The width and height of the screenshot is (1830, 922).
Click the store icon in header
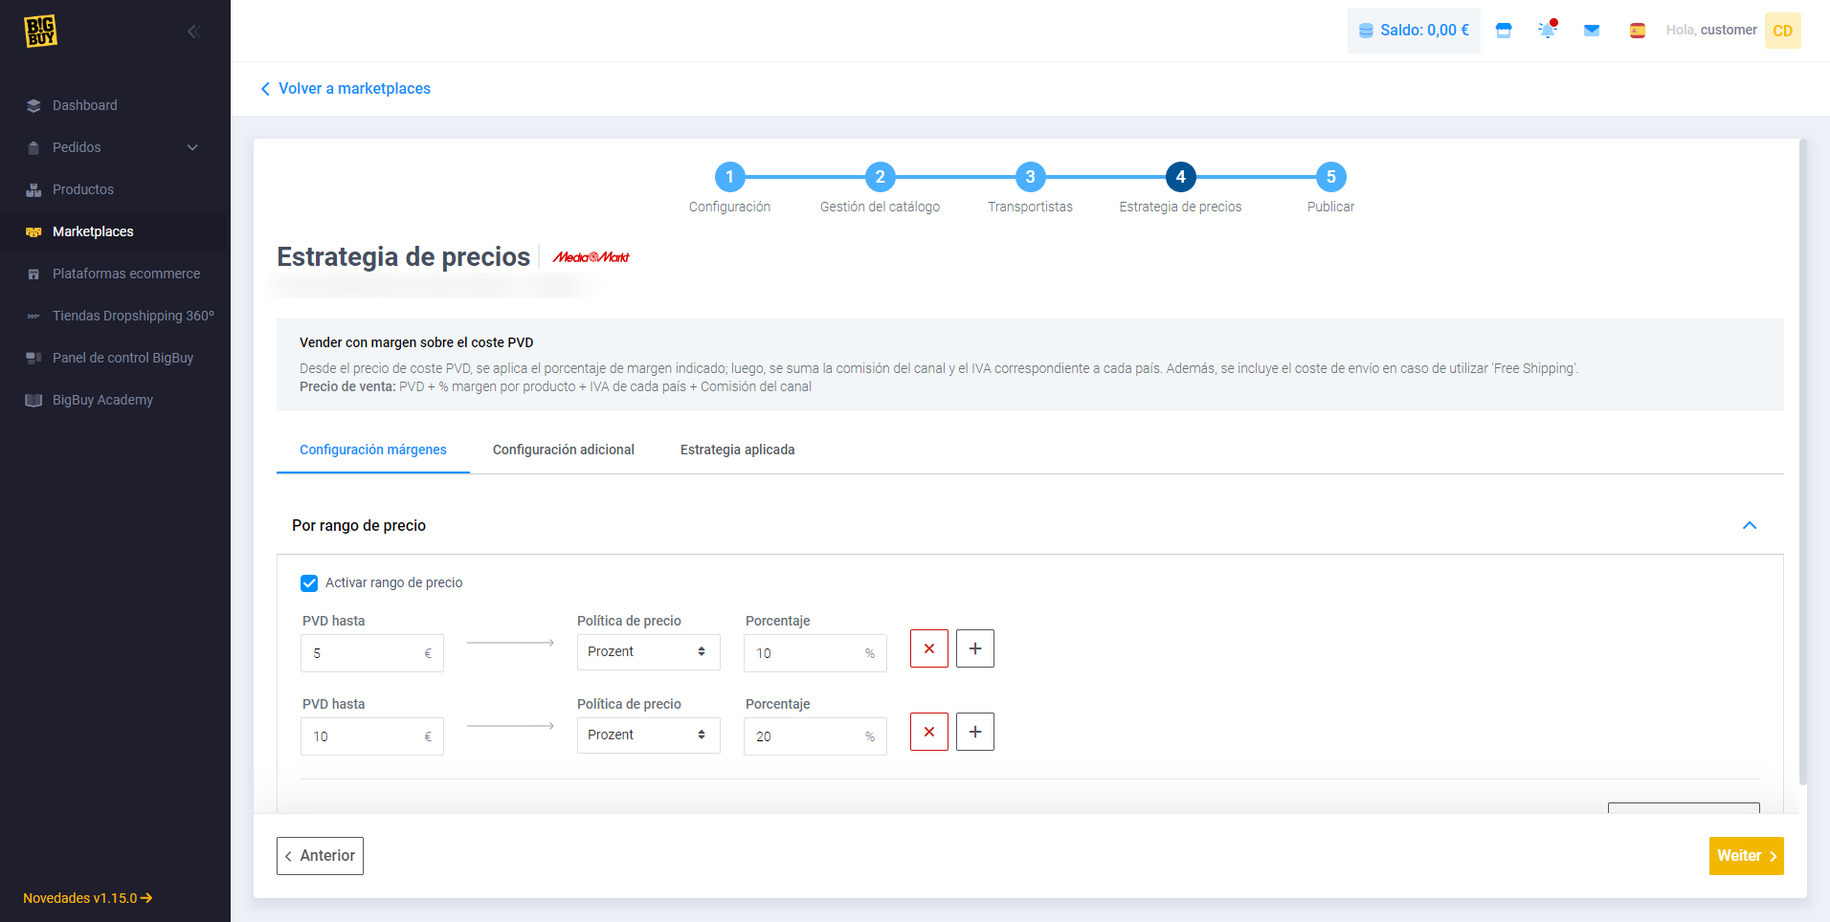(1504, 31)
